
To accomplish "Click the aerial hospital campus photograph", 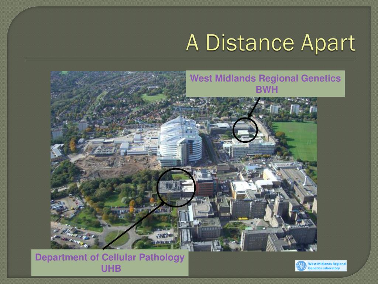I will coord(184,161).
